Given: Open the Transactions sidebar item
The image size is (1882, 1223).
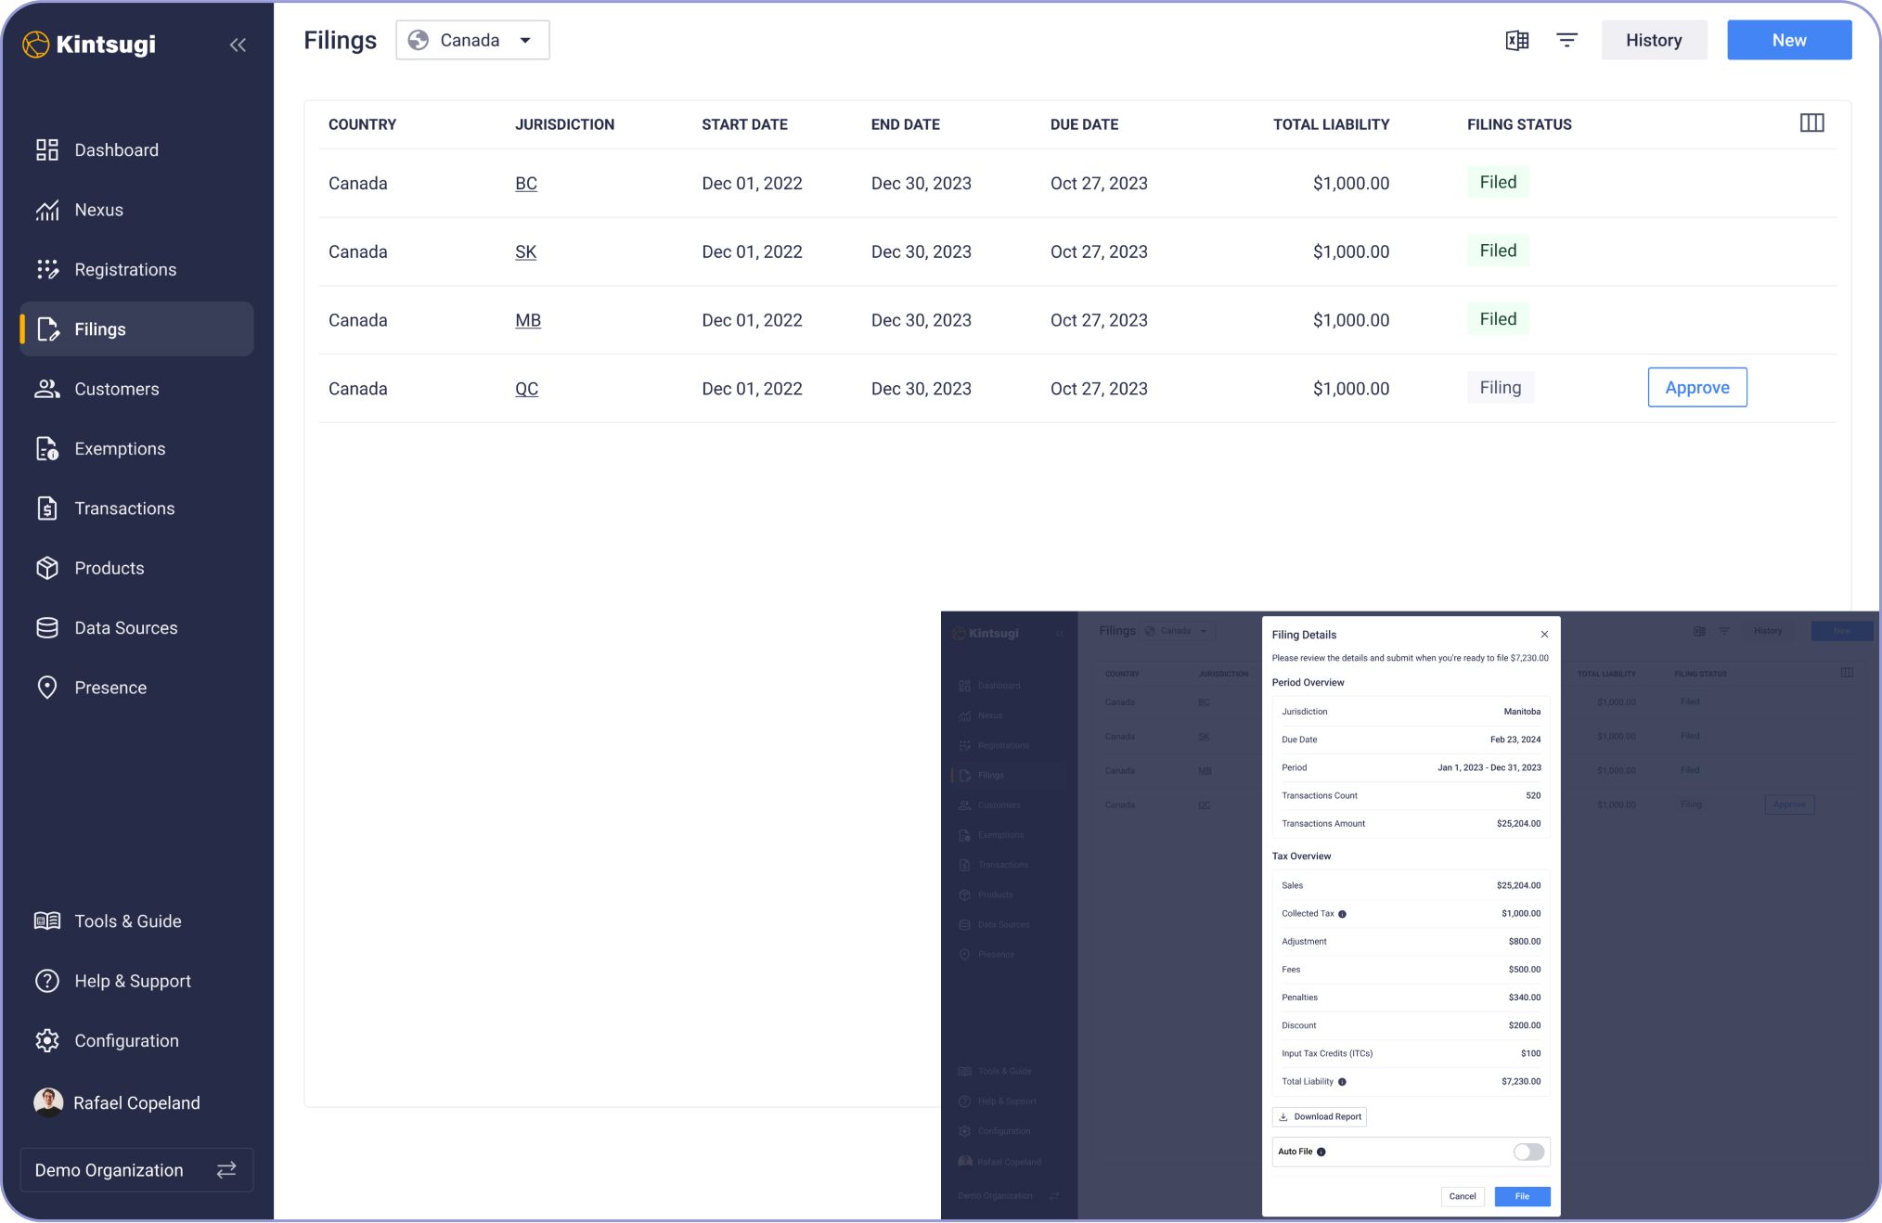Looking at the screenshot, I should click(124, 509).
